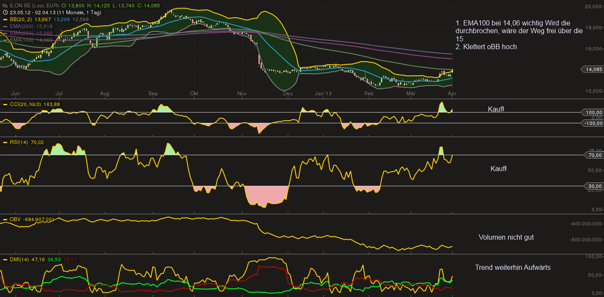This screenshot has width=604, height=297.
Task: Click the EMA(260) value 15,518
Action: (x=45, y=26)
